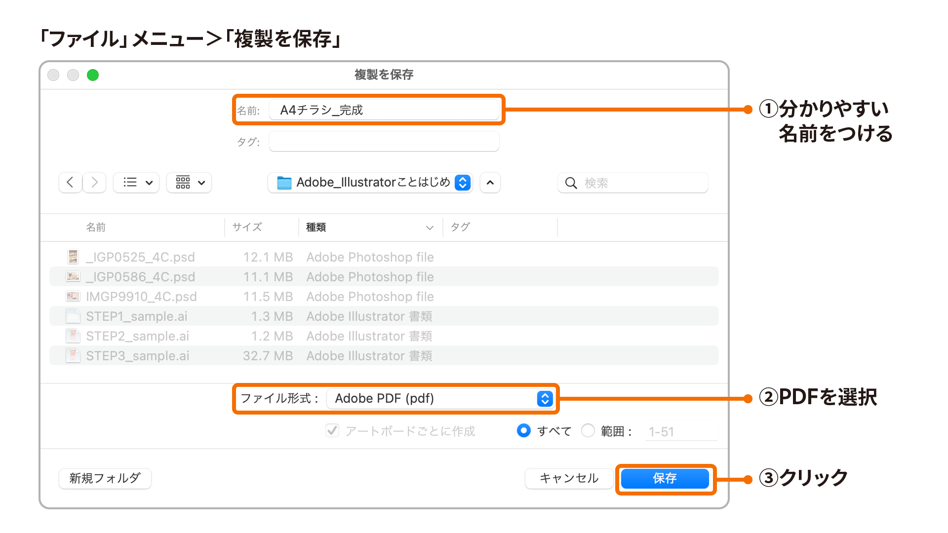Select the 範囲 radio button
The width and height of the screenshot is (948, 533).
click(588, 431)
